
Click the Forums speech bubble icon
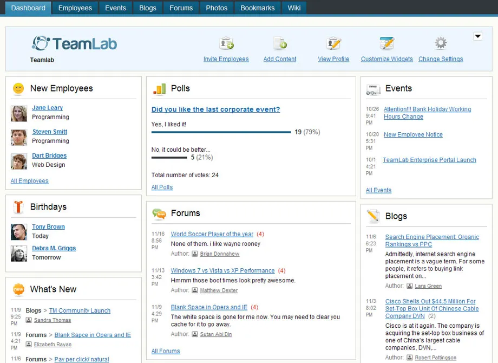click(x=159, y=213)
